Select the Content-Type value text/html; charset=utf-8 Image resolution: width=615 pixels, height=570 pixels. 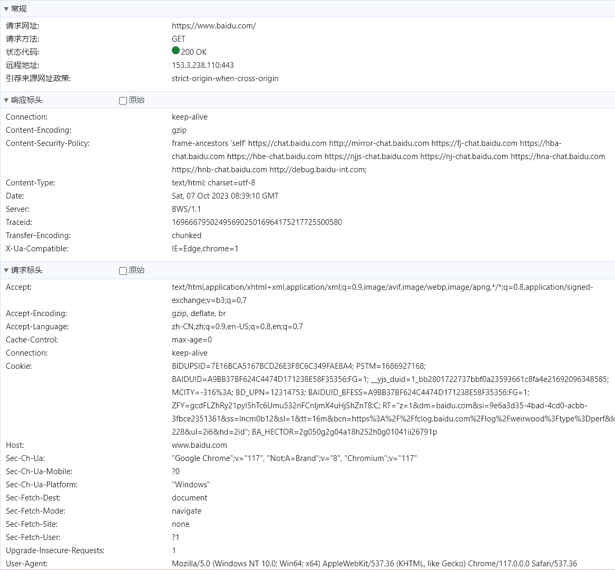pos(213,183)
